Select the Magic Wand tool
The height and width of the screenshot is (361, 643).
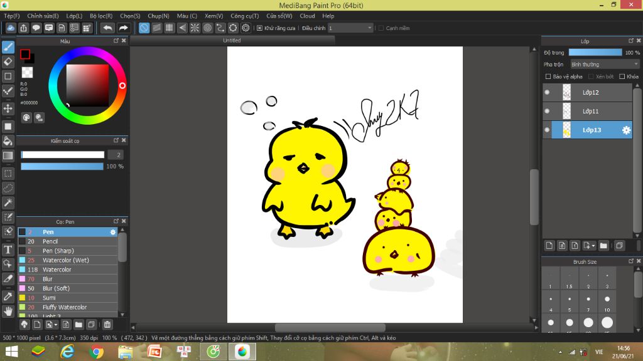point(8,202)
